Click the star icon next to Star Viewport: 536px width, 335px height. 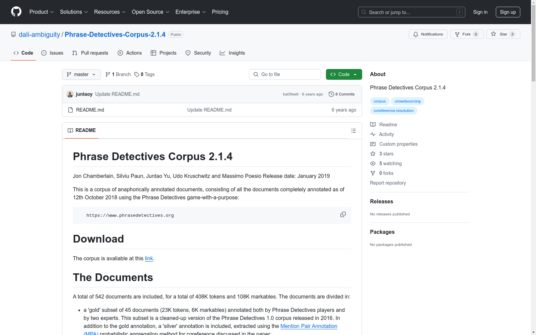click(x=493, y=34)
